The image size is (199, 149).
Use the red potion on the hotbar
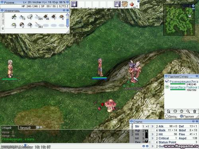(x=132, y=4)
